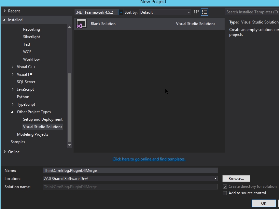The height and width of the screenshot is (209, 279).
Task: Select Silverlight in the template tree
Action: click(32, 37)
